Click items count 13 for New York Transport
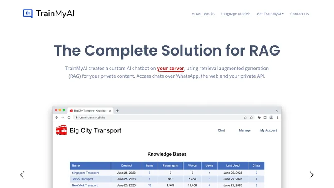Screen dimensions: 334x188 pos(149,185)
